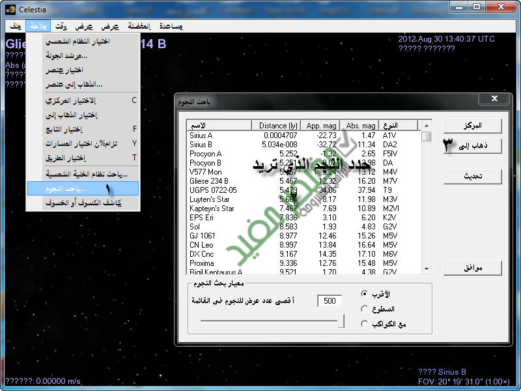Open the ملف (File) menu
The height and width of the screenshot is (391, 521).
[x=15, y=26]
